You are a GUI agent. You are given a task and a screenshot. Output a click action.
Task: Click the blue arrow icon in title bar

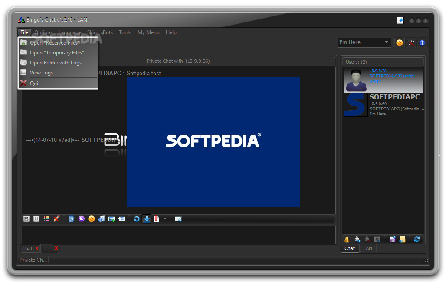coord(400,20)
